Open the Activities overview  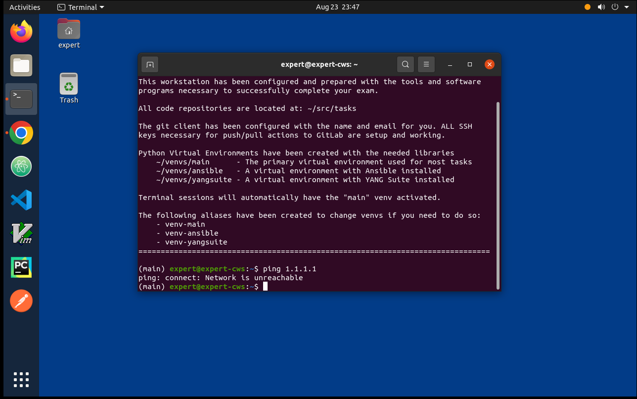(25, 7)
